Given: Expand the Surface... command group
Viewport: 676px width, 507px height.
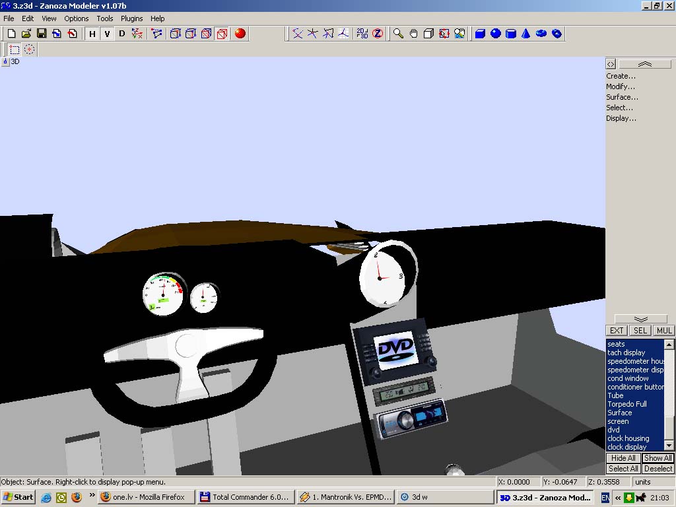Looking at the screenshot, I should pos(622,97).
